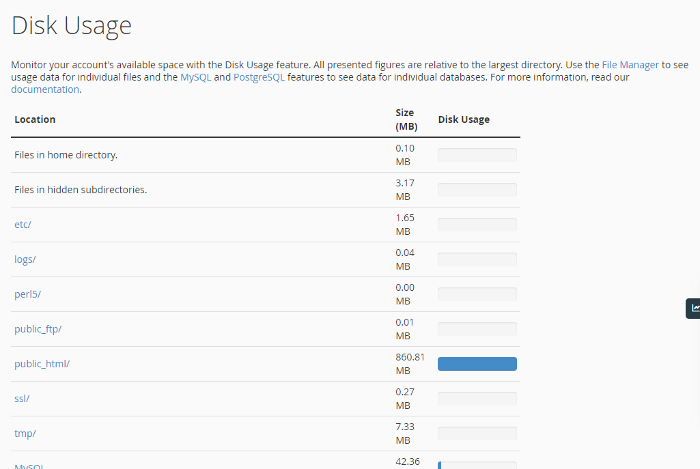Follow the MySQL feature link
Screen dimensions: 700x469
195,77
